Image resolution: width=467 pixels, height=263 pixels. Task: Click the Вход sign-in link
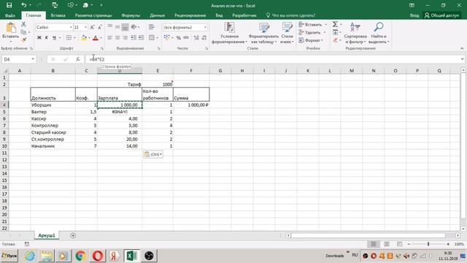coord(414,15)
